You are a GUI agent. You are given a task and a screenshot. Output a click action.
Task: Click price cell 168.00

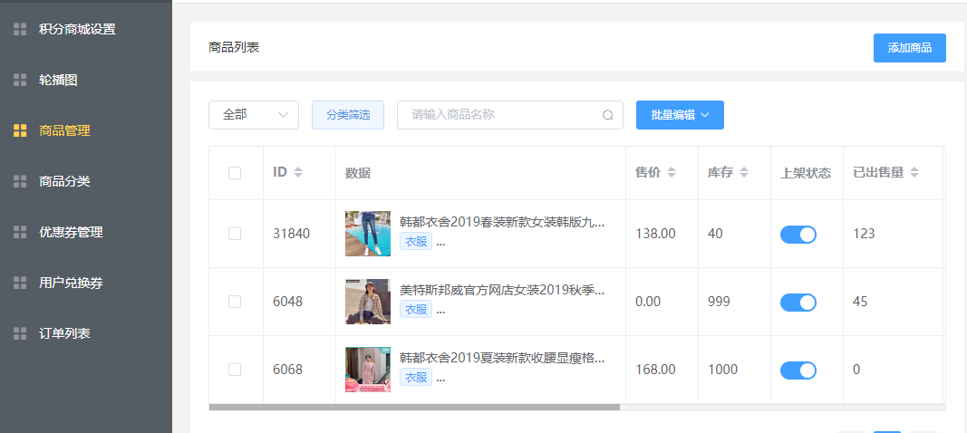pyautogui.click(x=655, y=370)
